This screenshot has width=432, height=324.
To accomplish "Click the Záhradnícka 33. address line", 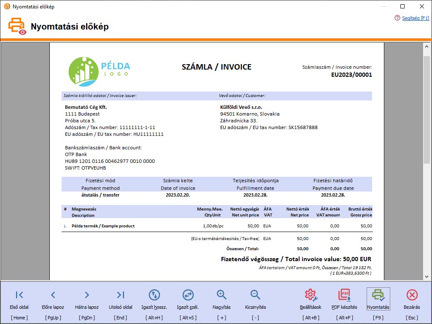I will pos(239,121).
